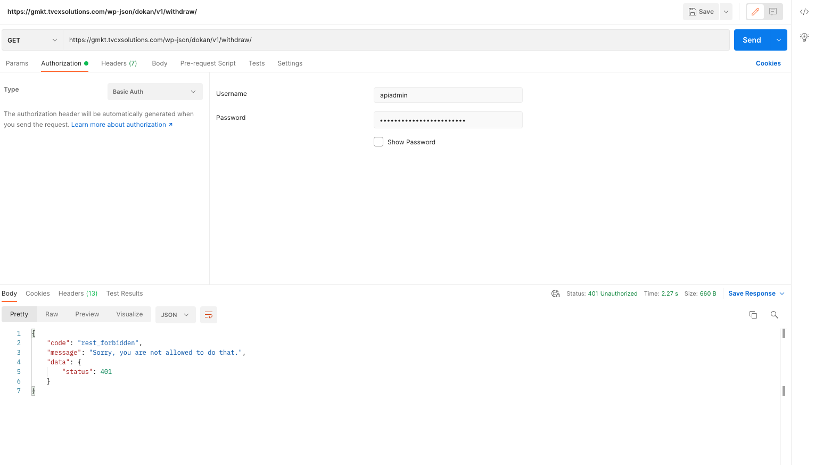Open Learn more about authorization link
The height and width of the screenshot is (465, 815).
(122, 125)
